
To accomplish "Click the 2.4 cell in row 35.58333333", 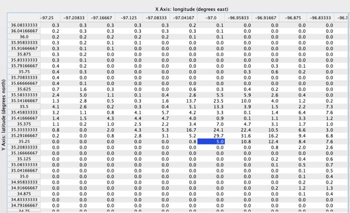I will click(x=50, y=95).
